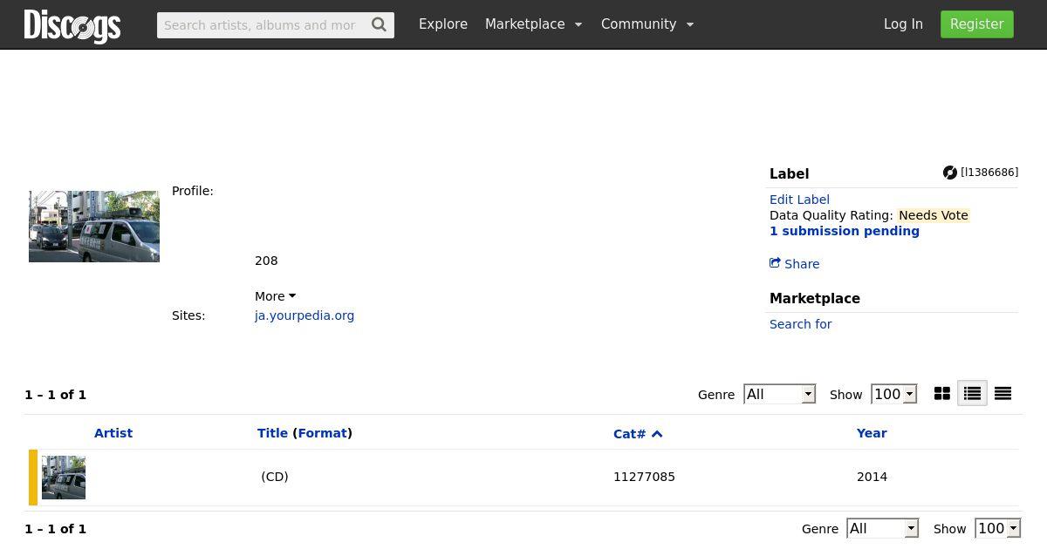The width and height of the screenshot is (1047, 549).
Task: Click the green Register button
Action: (x=977, y=24)
